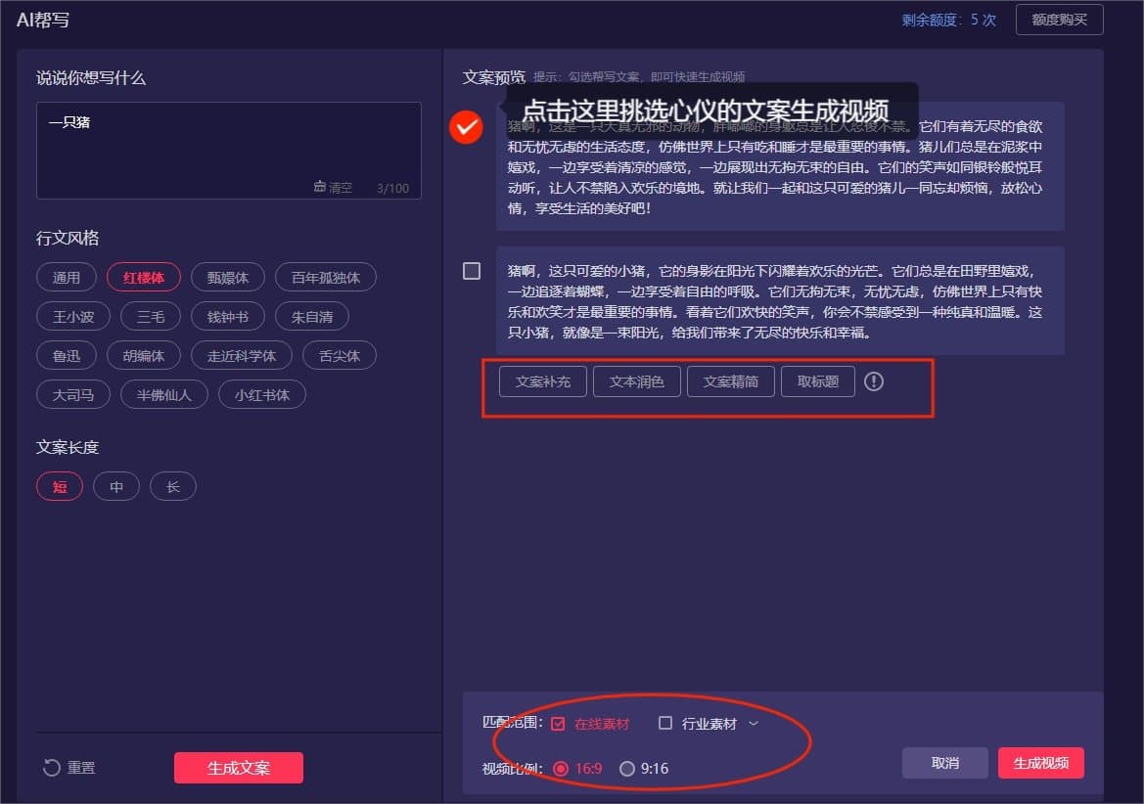Click the exclamation info icon beside 取标题
Viewport: 1144px width, 804px height.
click(873, 381)
